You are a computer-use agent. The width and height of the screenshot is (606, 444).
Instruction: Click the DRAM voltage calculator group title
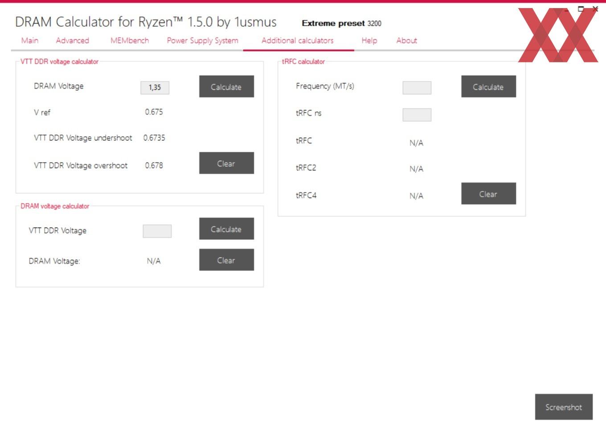click(x=55, y=206)
